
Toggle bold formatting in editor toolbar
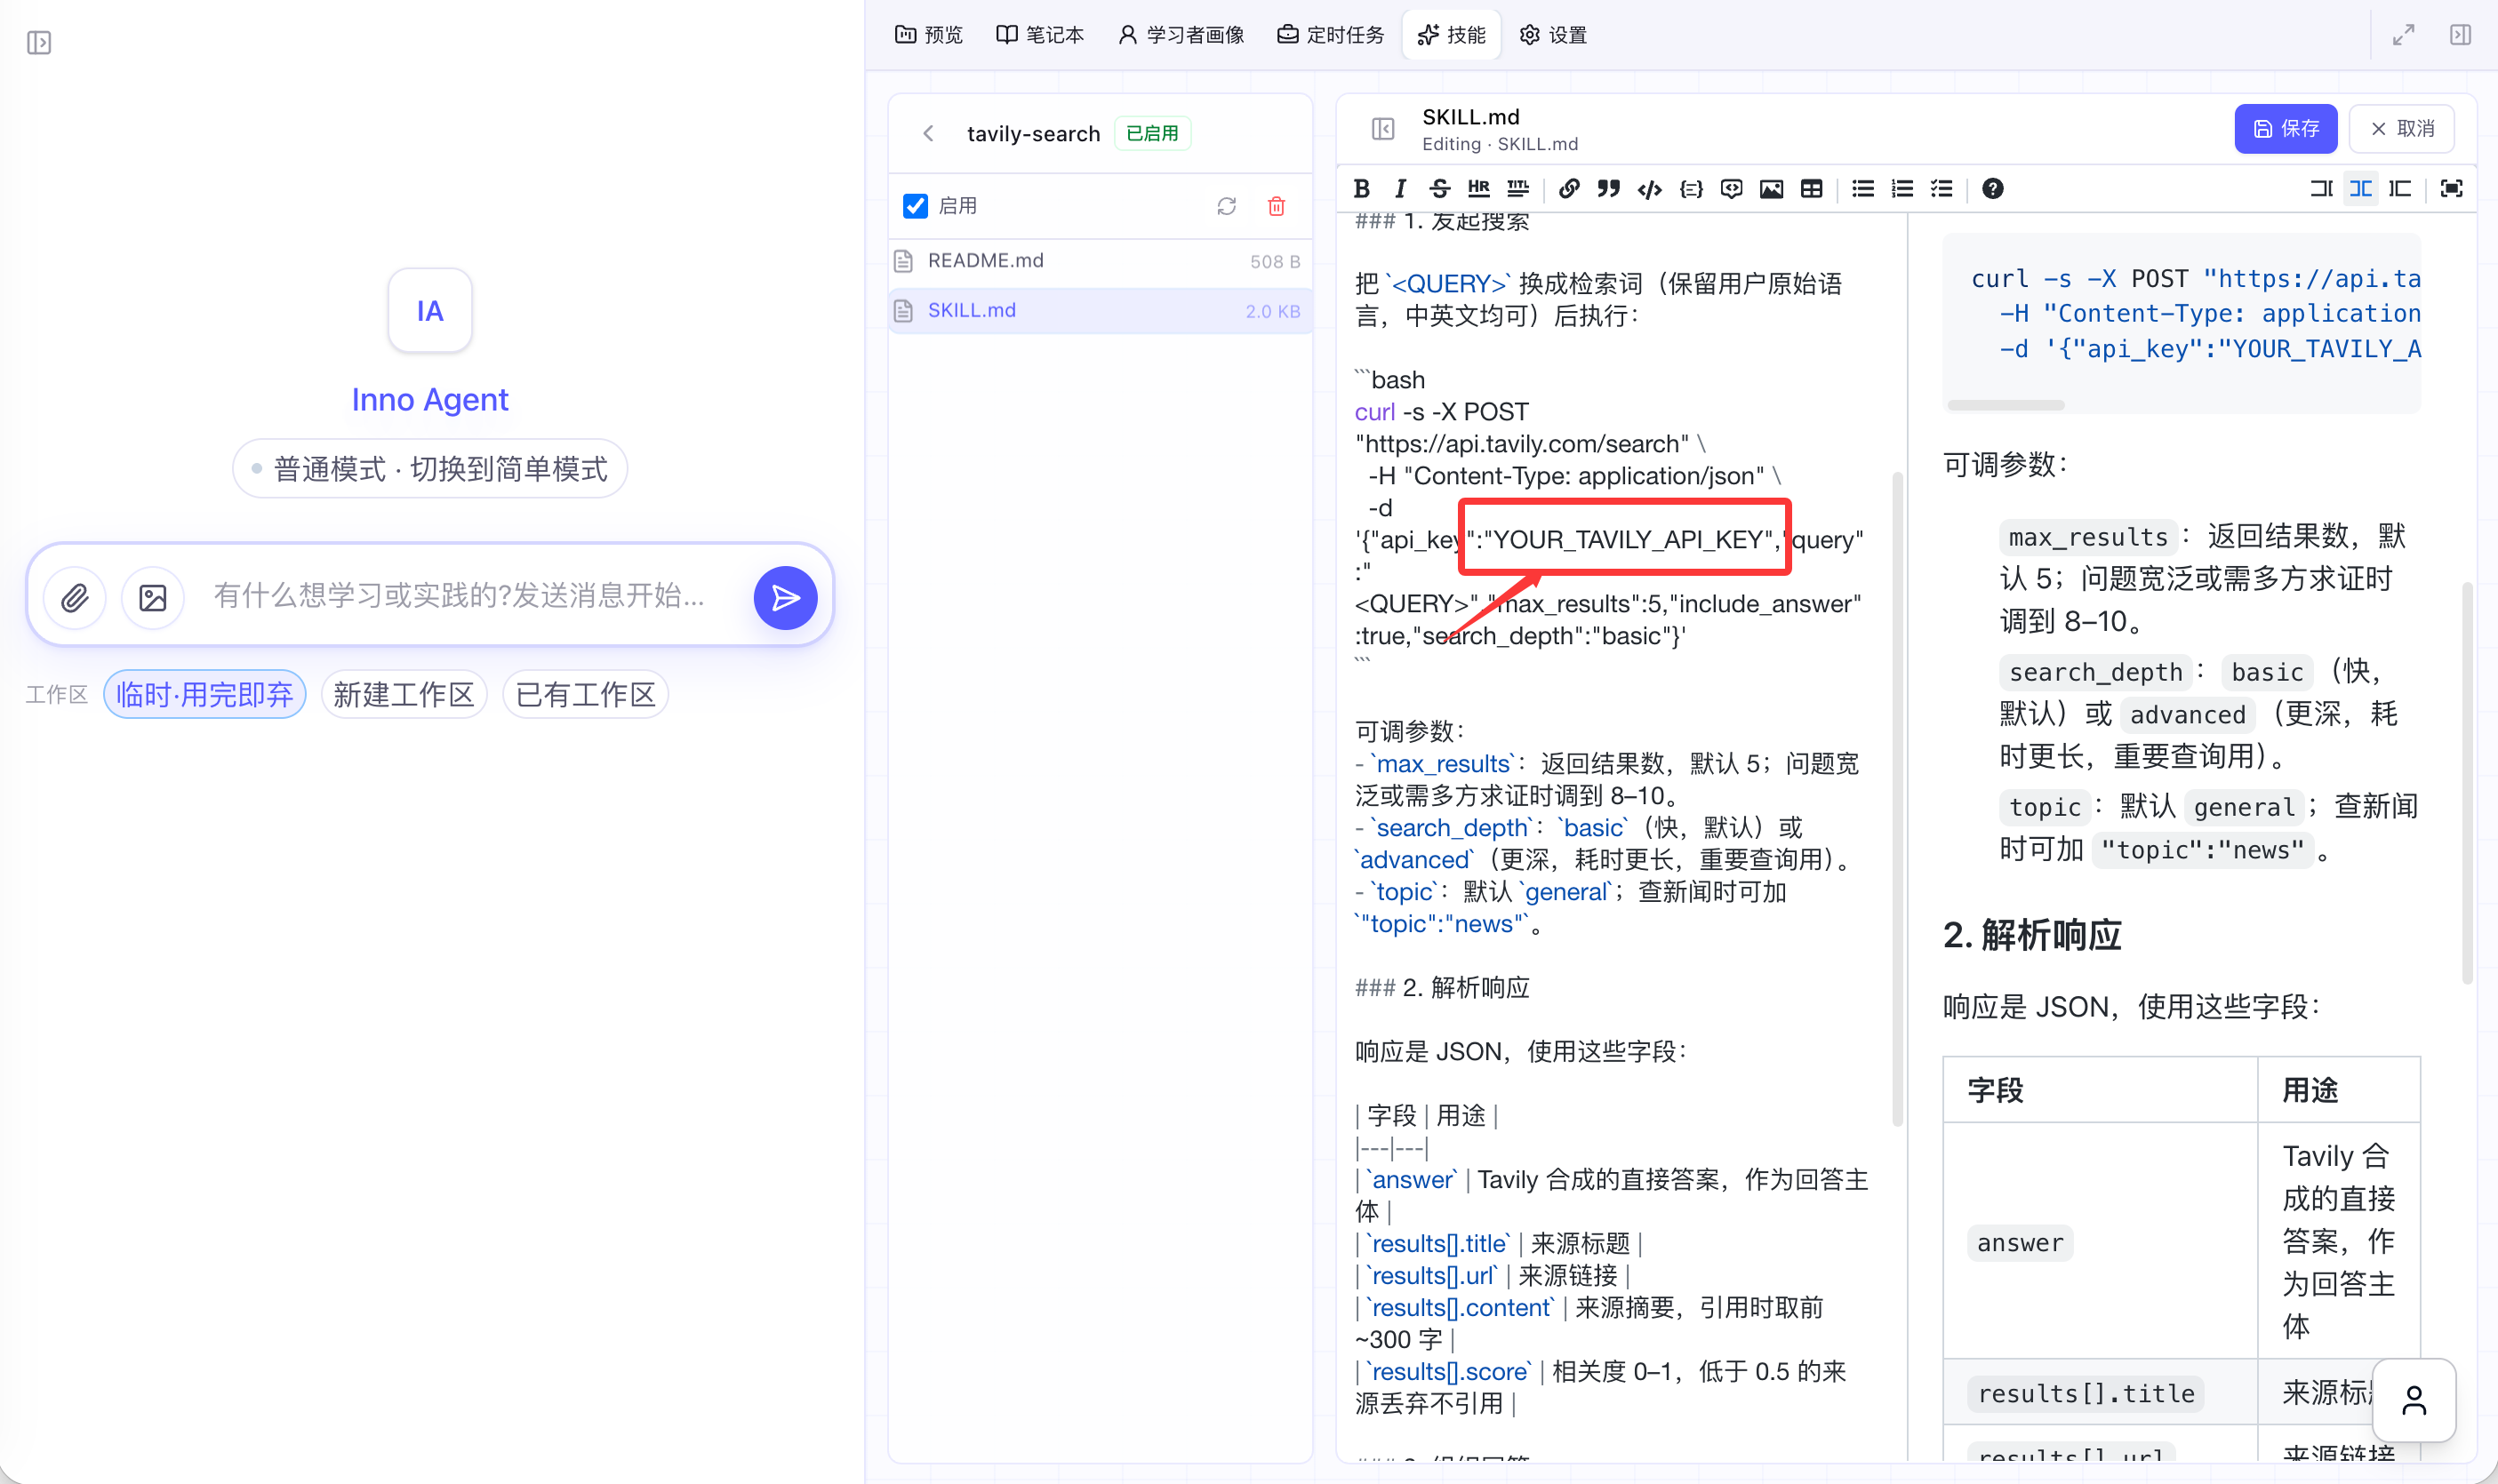(1362, 188)
